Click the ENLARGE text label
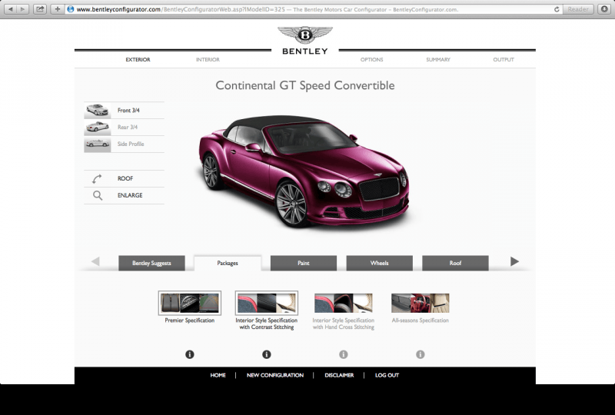Viewport: 615px width, 415px height. [x=130, y=195]
